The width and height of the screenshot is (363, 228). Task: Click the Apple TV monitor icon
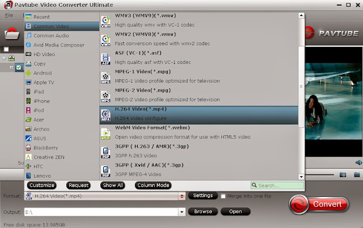coord(28,82)
